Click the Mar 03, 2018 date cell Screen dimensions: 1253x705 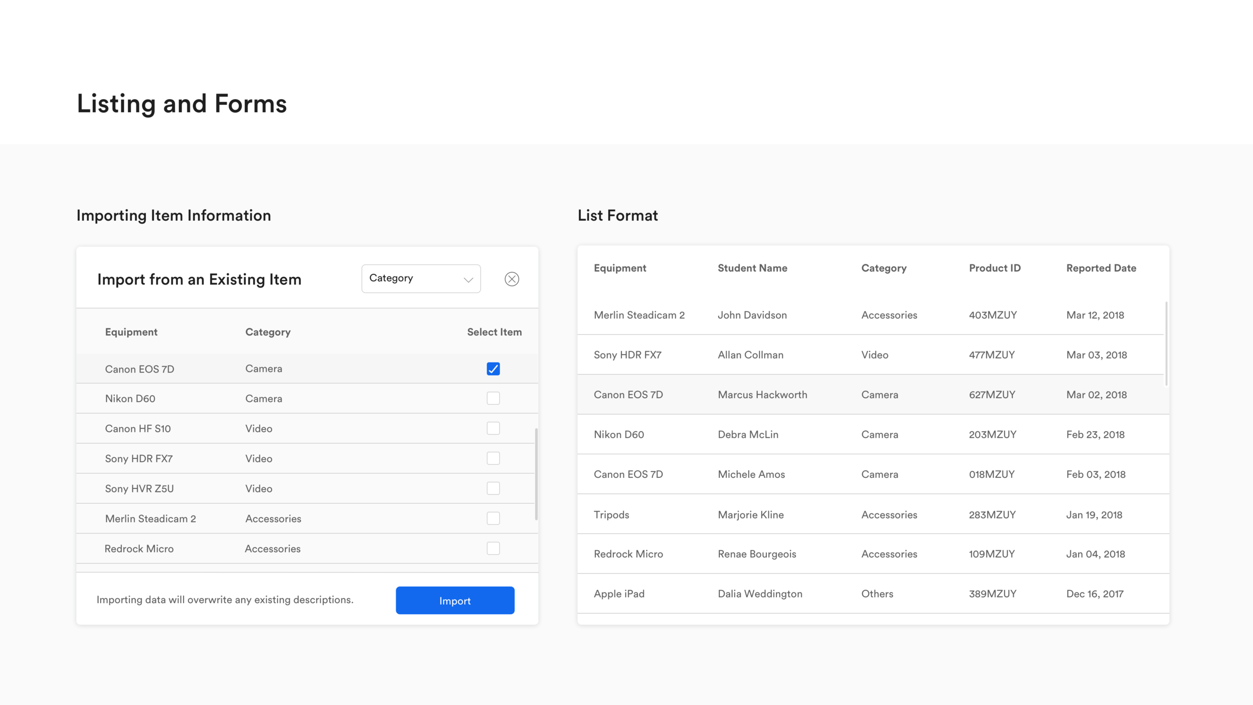point(1096,355)
